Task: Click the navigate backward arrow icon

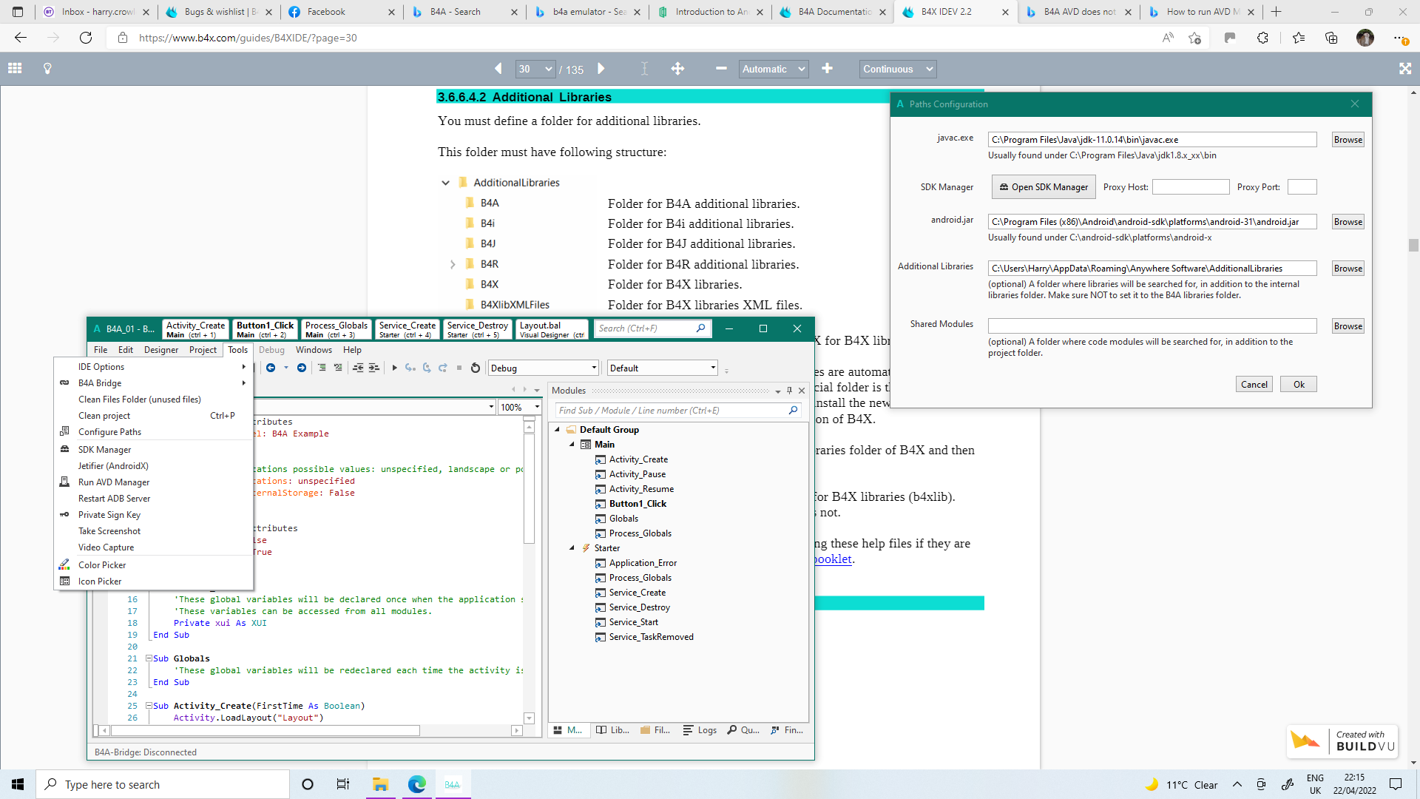Action: coord(271,368)
